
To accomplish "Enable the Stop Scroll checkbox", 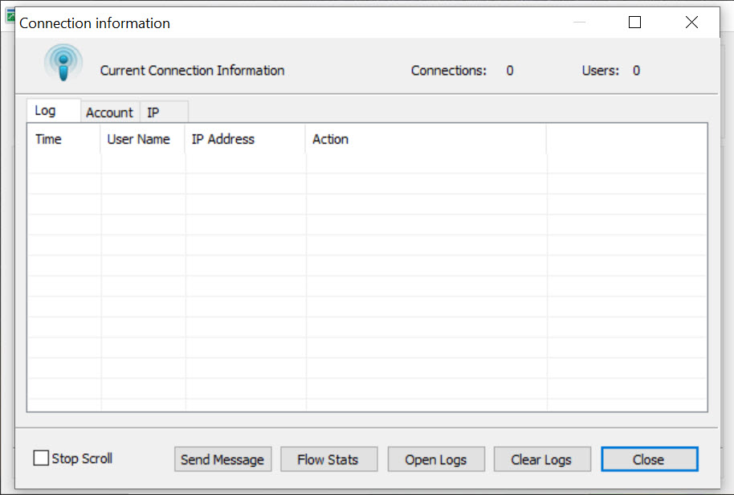I will 42,458.
